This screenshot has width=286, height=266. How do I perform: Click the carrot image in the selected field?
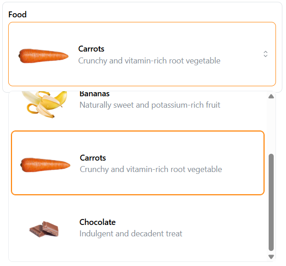pos(44,56)
